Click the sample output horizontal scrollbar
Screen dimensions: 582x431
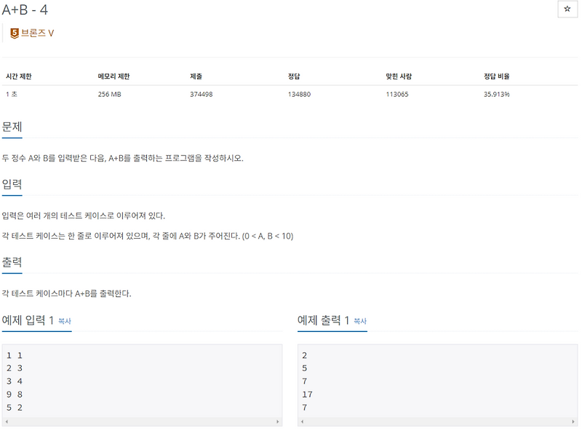436,421
